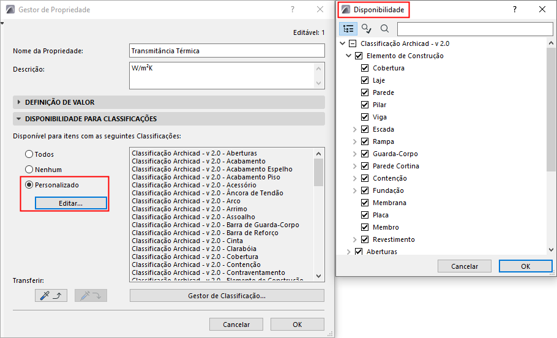
Task: Click the Editar... button
Action: click(x=70, y=203)
